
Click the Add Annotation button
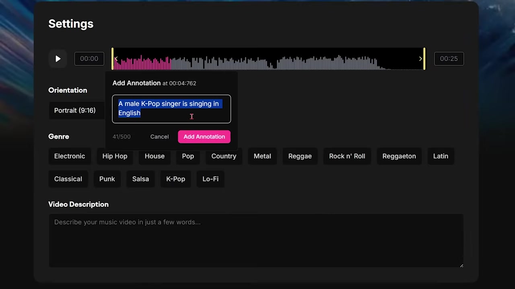click(x=204, y=136)
